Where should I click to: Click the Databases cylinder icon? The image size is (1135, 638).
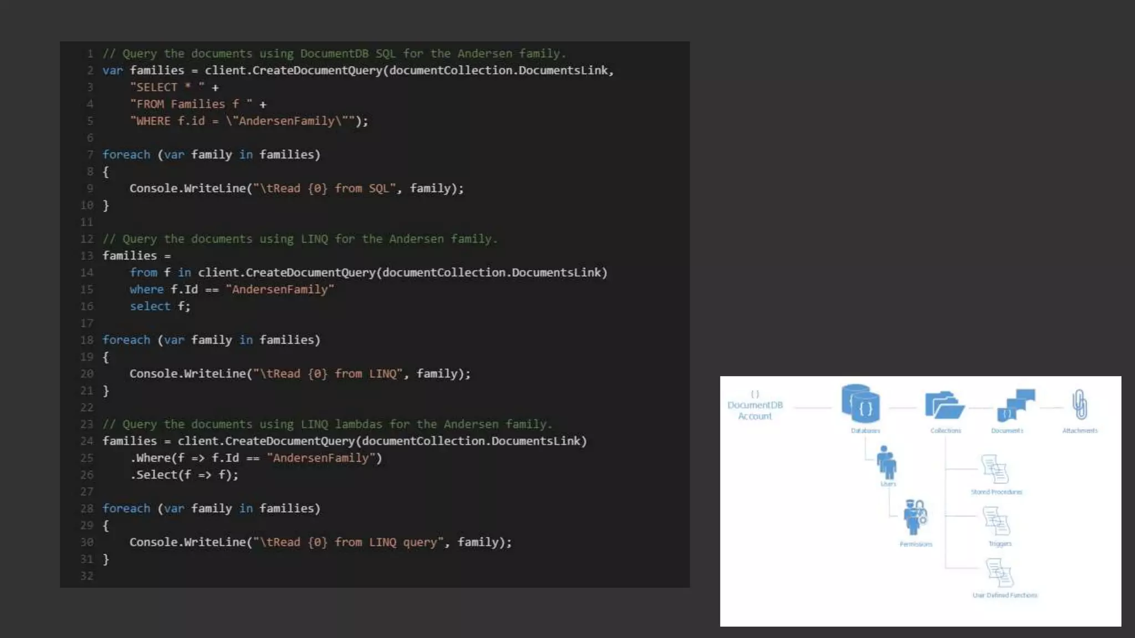click(860, 404)
